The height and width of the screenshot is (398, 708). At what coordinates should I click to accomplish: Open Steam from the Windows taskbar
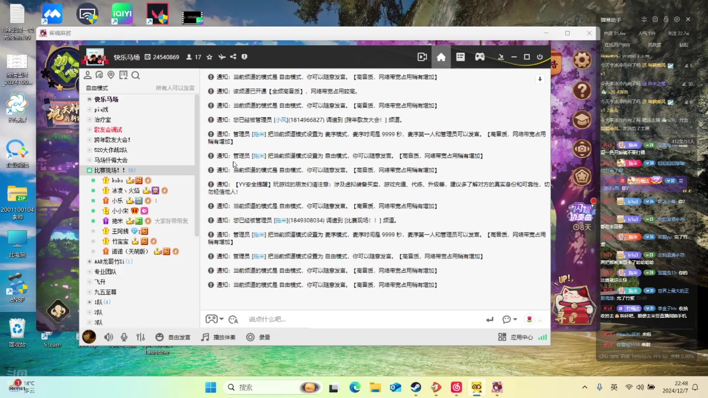coord(416,387)
